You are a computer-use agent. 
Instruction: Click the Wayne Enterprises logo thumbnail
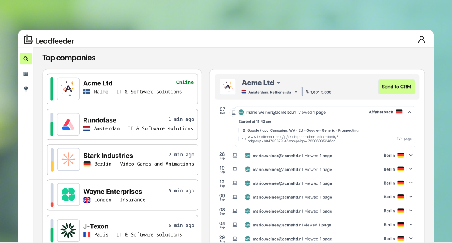pyautogui.click(x=68, y=195)
